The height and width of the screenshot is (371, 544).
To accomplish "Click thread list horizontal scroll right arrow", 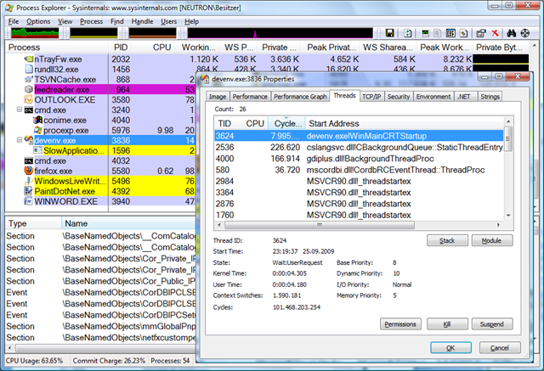I will (x=499, y=225).
